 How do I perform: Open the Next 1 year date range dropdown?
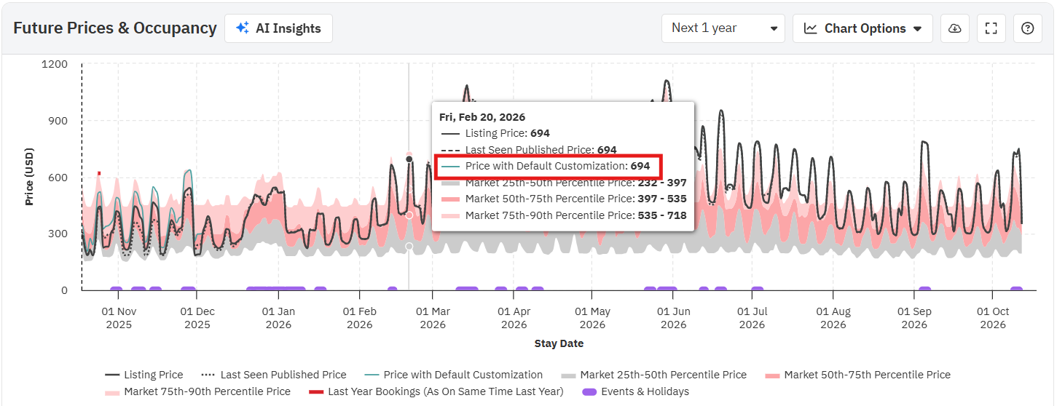(723, 28)
